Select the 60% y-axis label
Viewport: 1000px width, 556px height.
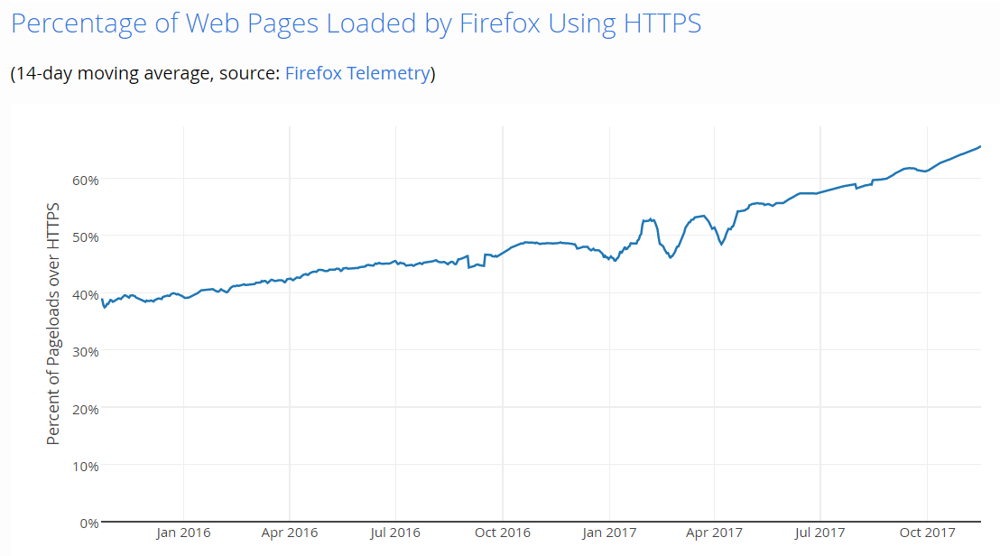[x=86, y=181]
